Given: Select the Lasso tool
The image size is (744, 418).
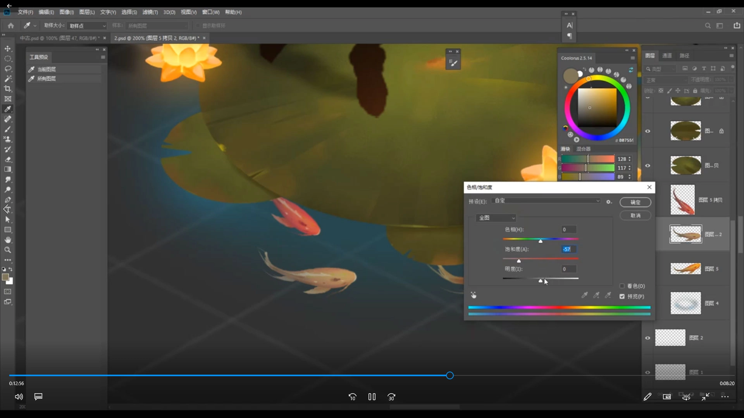Looking at the screenshot, I should coord(8,69).
